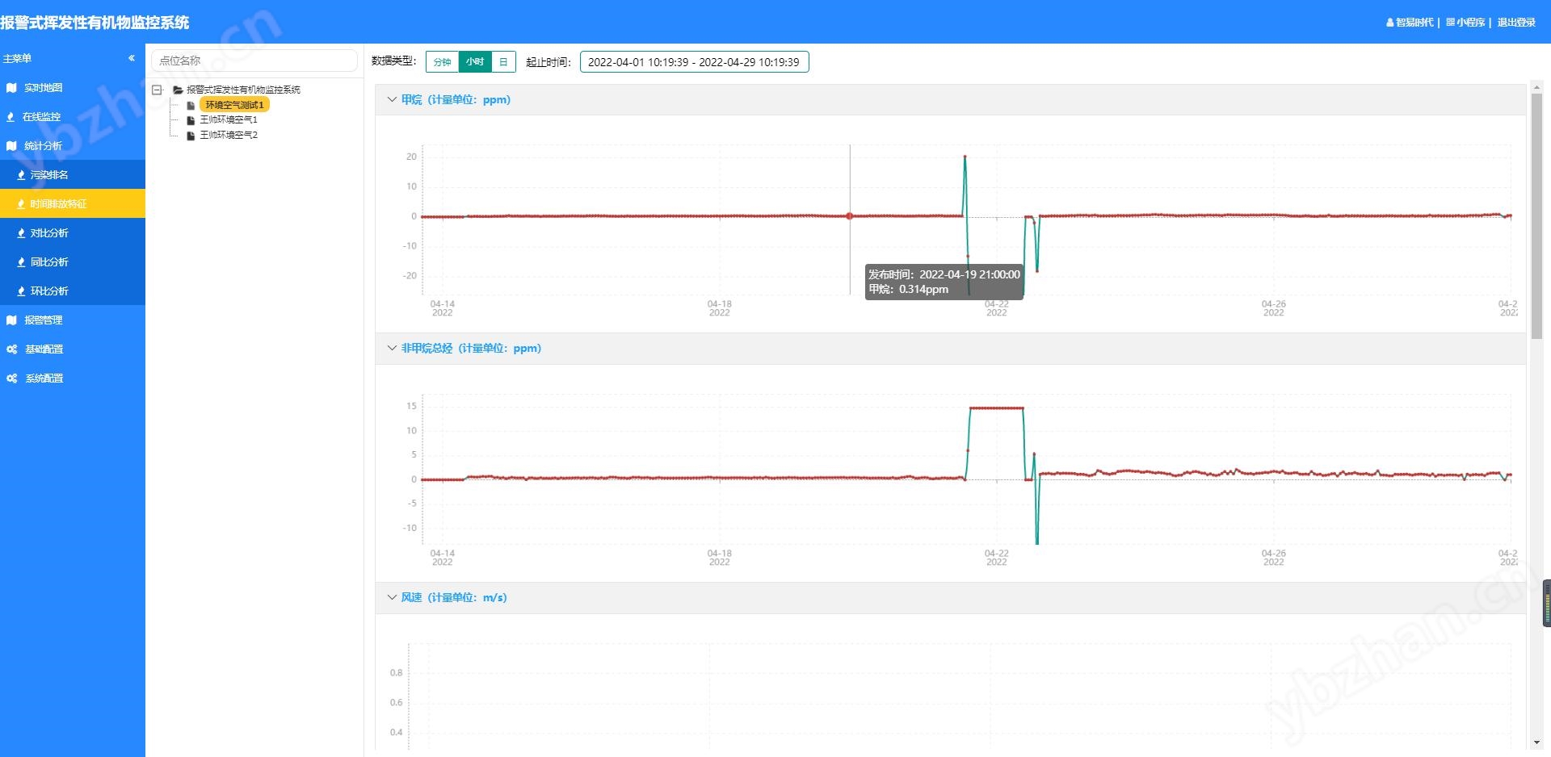Click the 风速 (计量单位: m/s) panel title
Screen dimensions: 1551x757
(x=454, y=598)
